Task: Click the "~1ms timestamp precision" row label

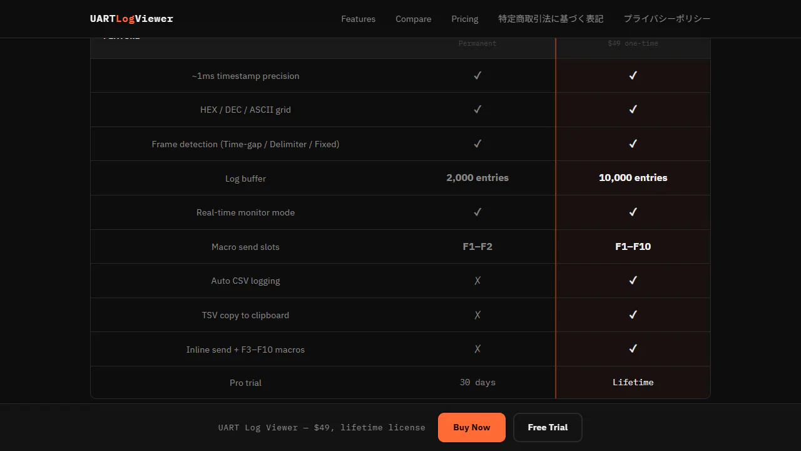Action: tap(245, 76)
